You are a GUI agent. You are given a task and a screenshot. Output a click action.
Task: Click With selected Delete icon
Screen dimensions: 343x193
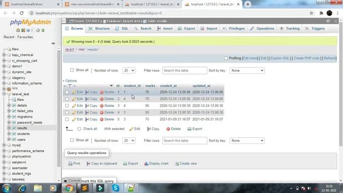168,129
